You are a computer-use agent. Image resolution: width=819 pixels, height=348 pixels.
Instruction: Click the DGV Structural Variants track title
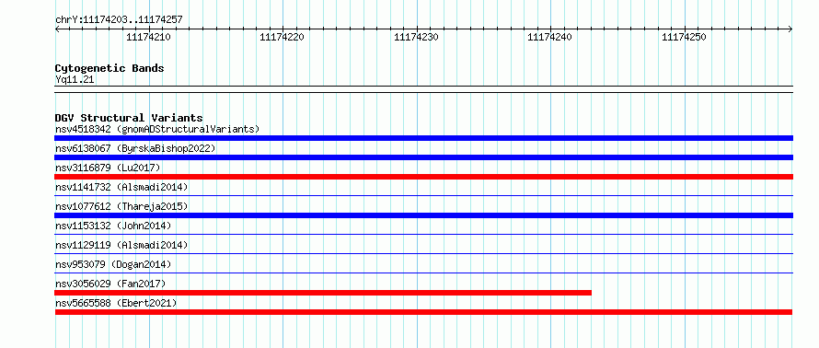point(129,118)
